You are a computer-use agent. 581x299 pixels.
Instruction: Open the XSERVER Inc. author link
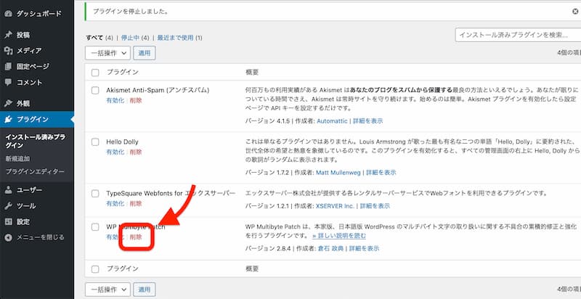coord(335,206)
